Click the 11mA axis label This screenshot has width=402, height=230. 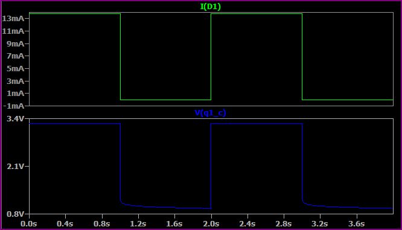pyautogui.click(x=13, y=31)
